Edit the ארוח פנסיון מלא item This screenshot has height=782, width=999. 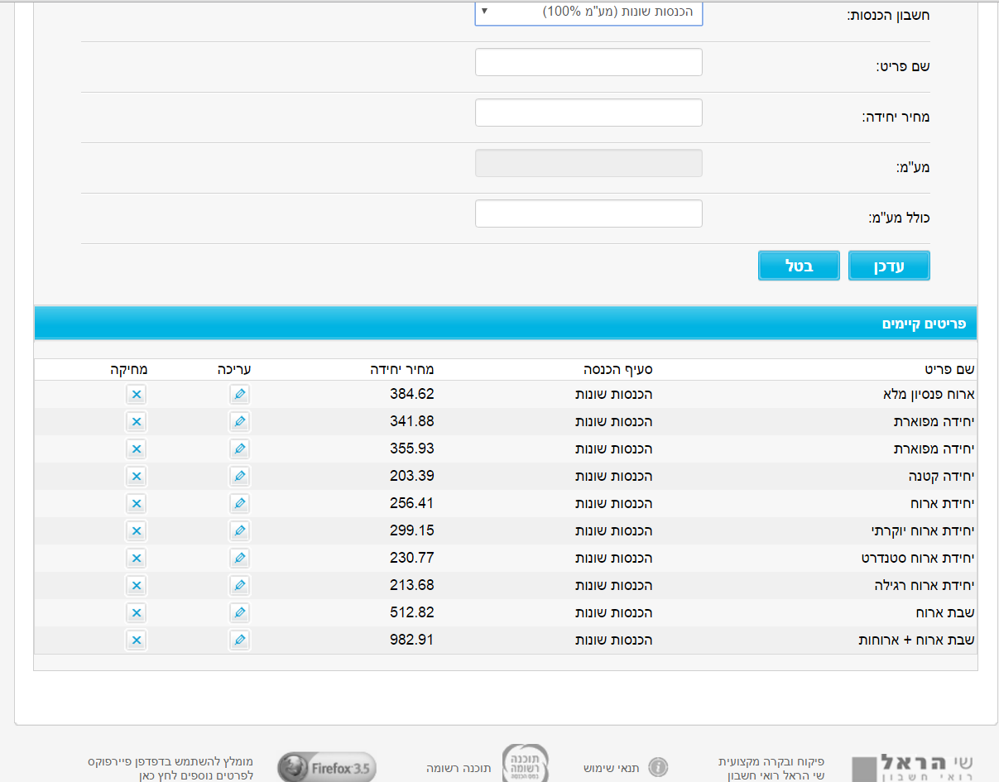click(239, 395)
